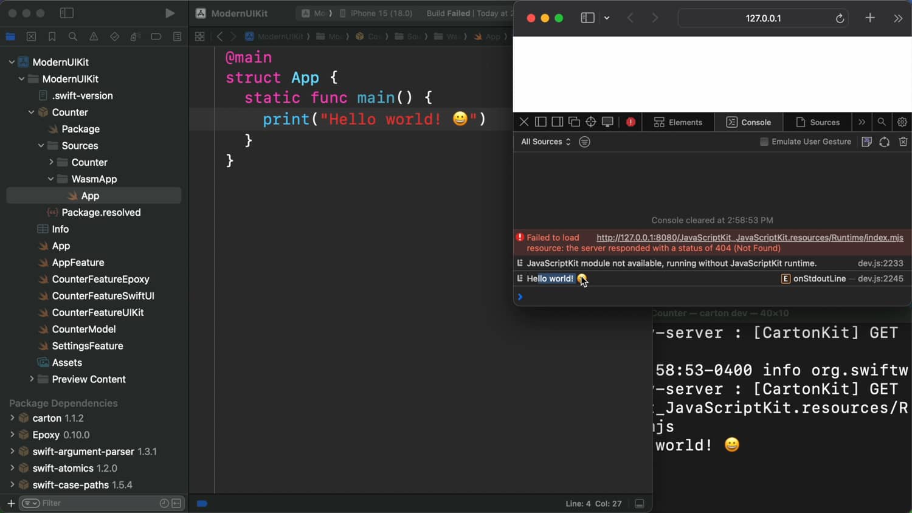Dock Web Inspector to the left side
This screenshot has height=513, width=912.
click(541, 122)
